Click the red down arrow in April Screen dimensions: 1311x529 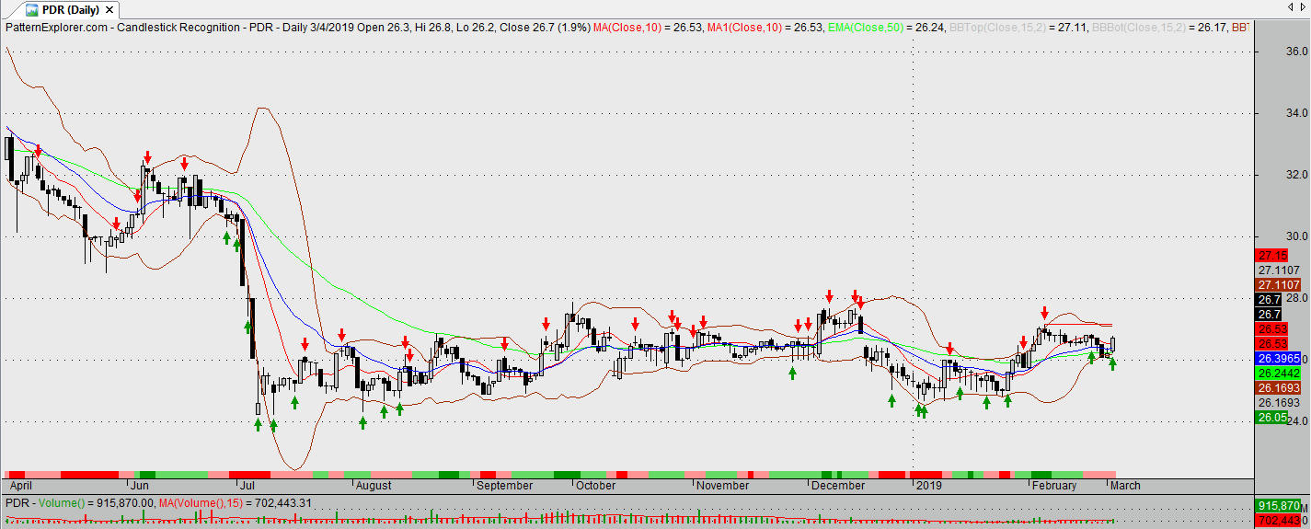[38, 151]
